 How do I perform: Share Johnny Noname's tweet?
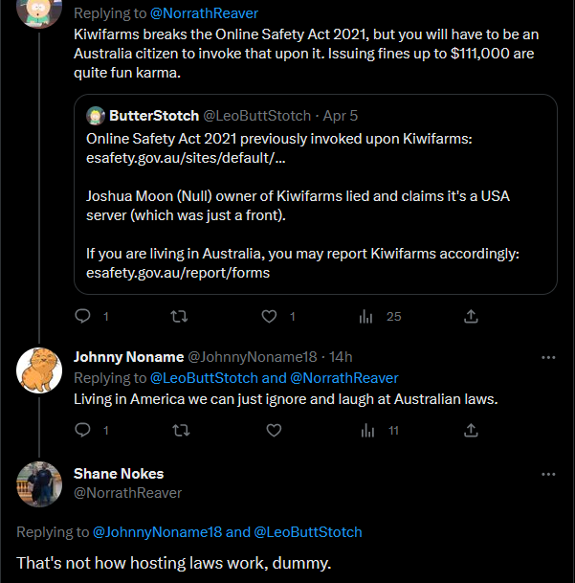[x=471, y=431]
